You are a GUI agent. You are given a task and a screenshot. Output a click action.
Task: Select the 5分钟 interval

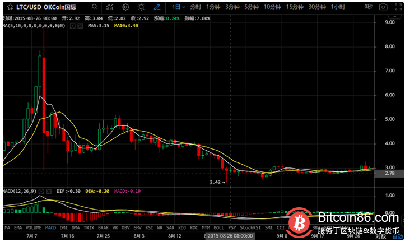(252, 7)
